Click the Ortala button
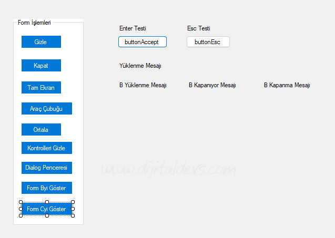 [x=41, y=130]
